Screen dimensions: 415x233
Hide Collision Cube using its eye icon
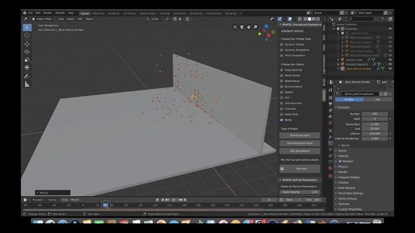(x=390, y=60)
